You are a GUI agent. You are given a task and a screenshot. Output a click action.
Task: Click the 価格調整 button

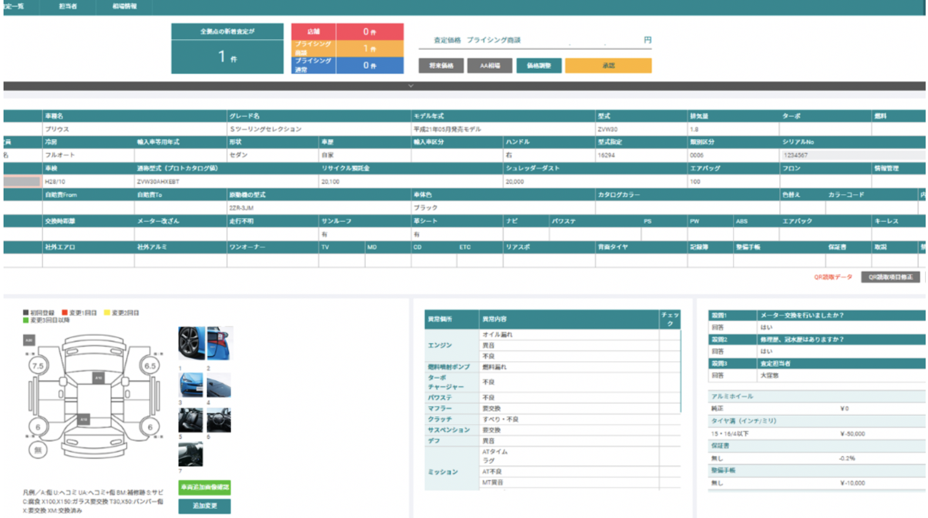click(539, 66)
